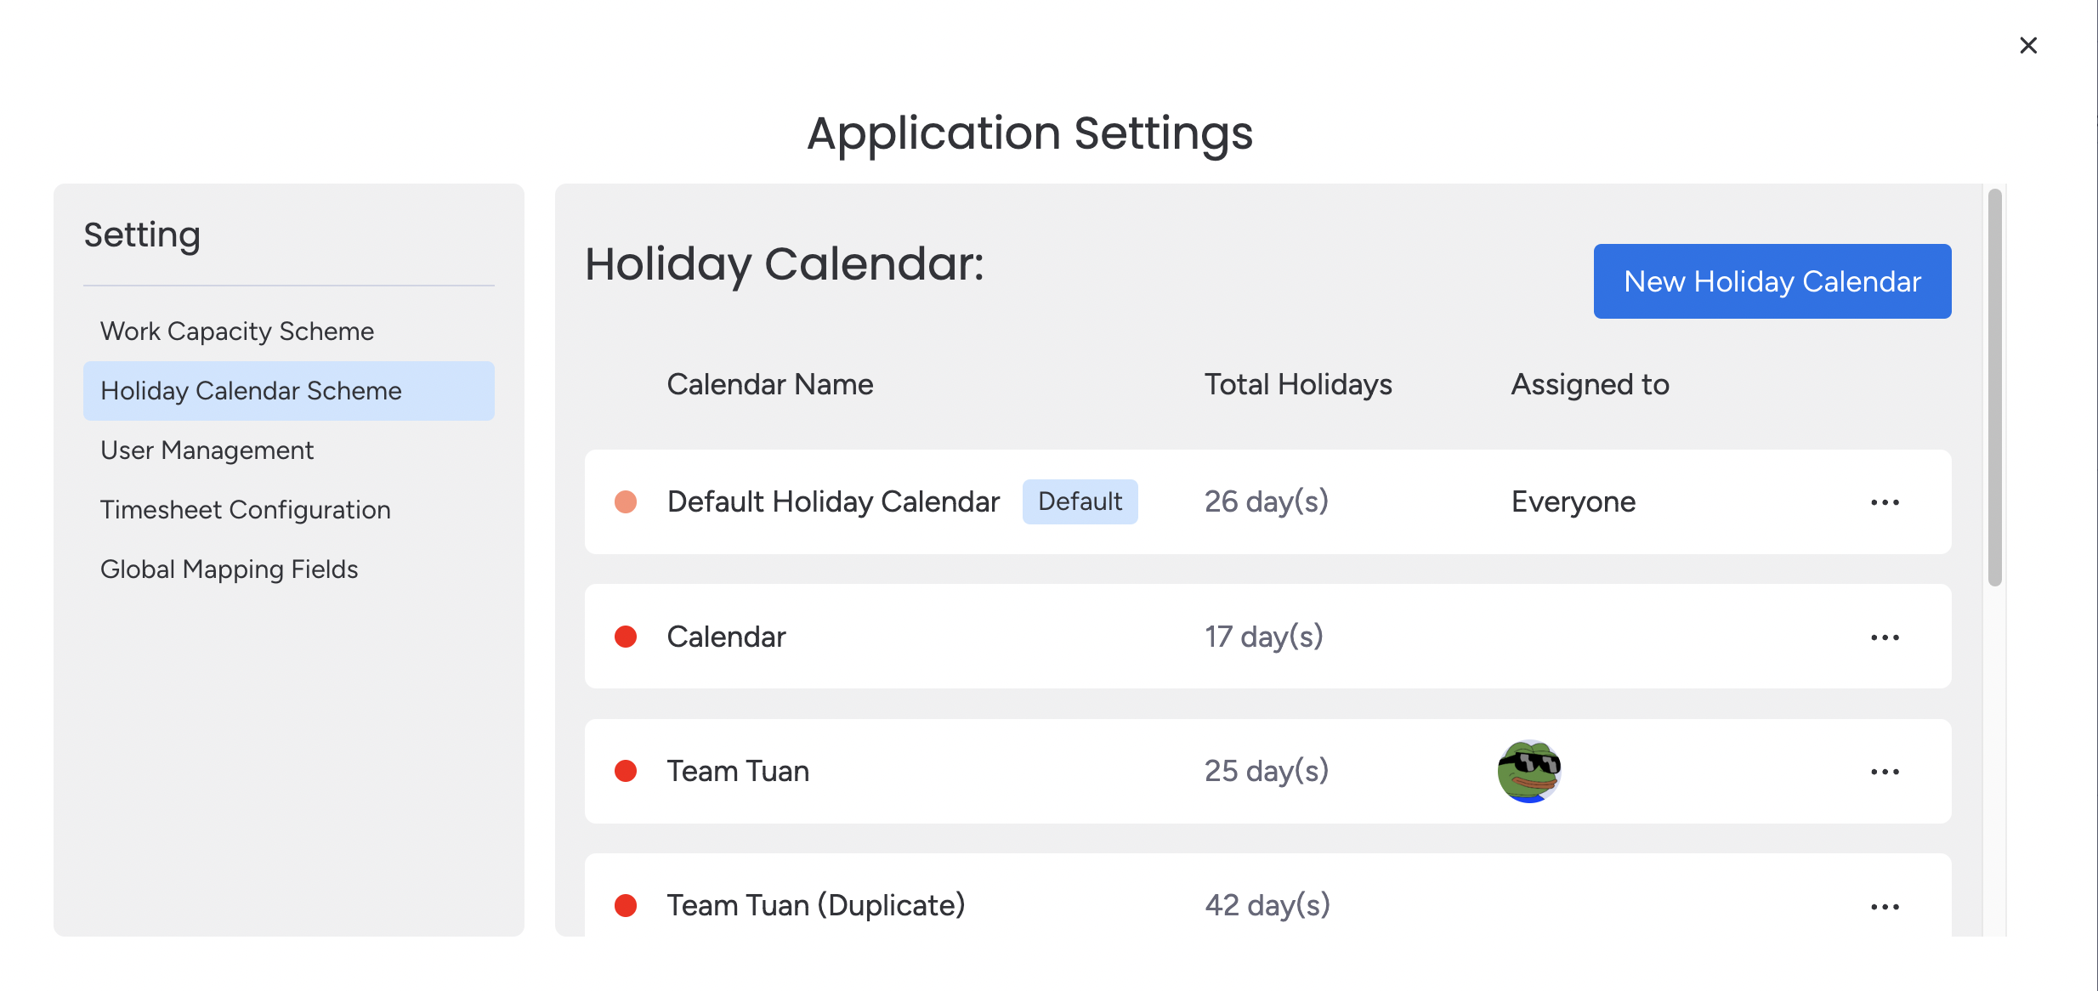Click the red color dot beside Calendar
This screenshot has width=2098, height=991.
(626, 637)
